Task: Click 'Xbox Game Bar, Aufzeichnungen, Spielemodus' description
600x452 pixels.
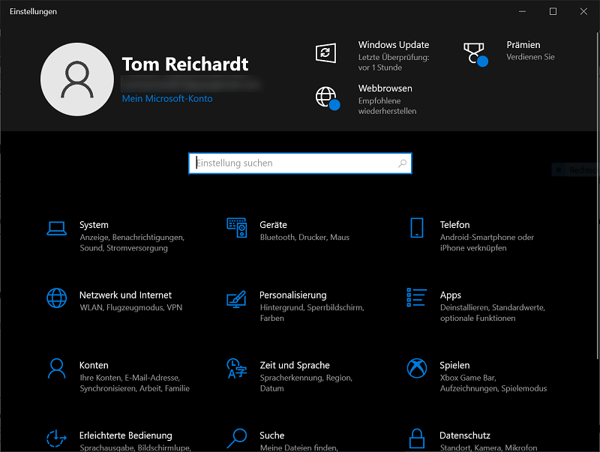Action: click(493, 383)
